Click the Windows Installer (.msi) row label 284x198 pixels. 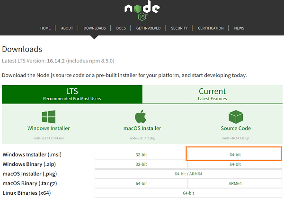click(x=32, y=155)
